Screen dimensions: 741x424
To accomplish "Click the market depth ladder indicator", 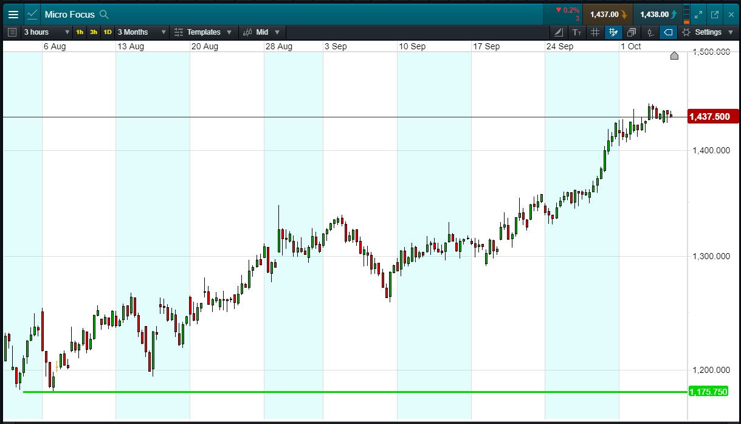I will (687, 14).
